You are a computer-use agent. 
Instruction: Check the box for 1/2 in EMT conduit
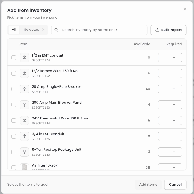[x=14, y=58]
